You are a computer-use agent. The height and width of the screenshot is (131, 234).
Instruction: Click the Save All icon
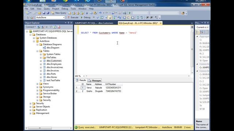(48, 13)
